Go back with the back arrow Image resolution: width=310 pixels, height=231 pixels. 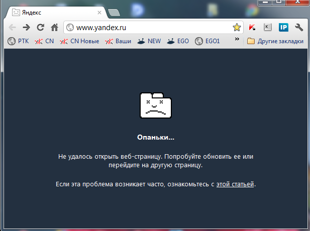point(12,28)
